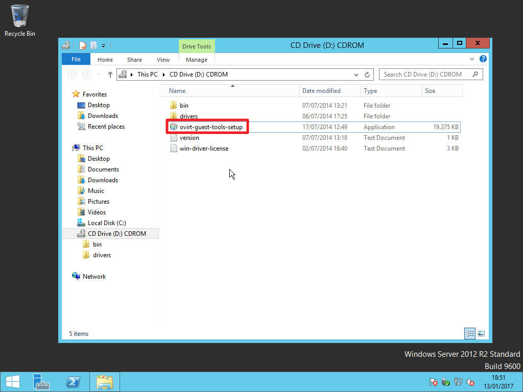
Task: Open network status tray icon
Action: click(458, 382)
